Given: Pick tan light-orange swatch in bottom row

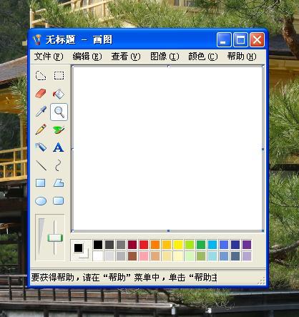Looking at the screenshot, I should (155, 256).
